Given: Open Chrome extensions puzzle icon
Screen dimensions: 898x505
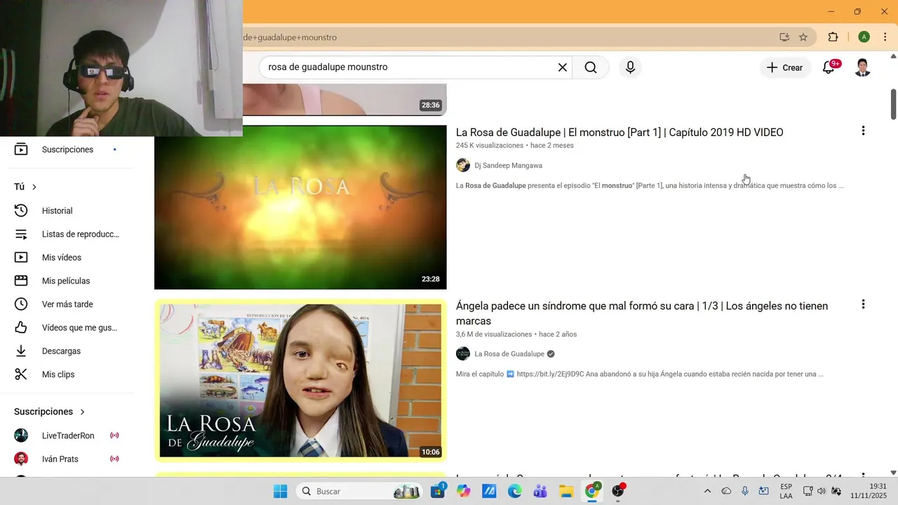Looking at the screenshot, I should point(833,37).
